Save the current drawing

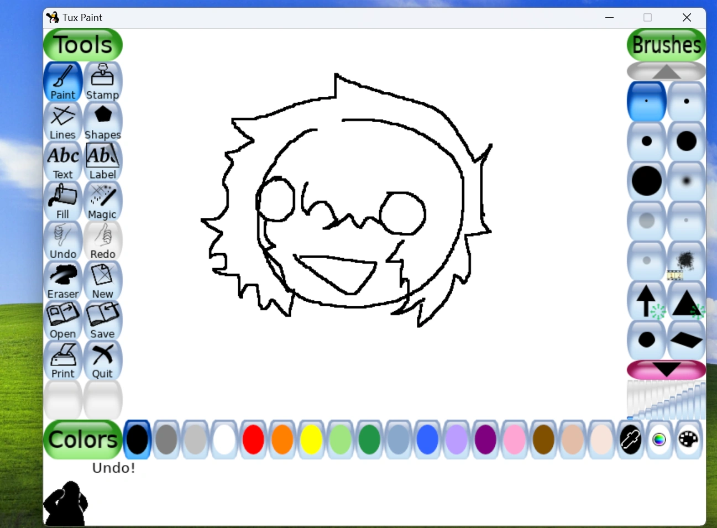[x=102, y=319]
